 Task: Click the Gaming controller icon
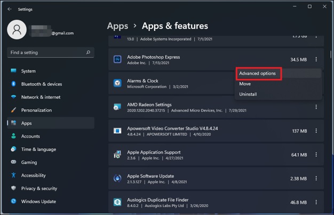tap(14, 162)
